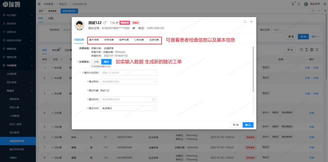This screenshot has height=162, width=328.
Task: Open the 随访方式 phone-visit dropdown
Action: click(x=129, y=108)
